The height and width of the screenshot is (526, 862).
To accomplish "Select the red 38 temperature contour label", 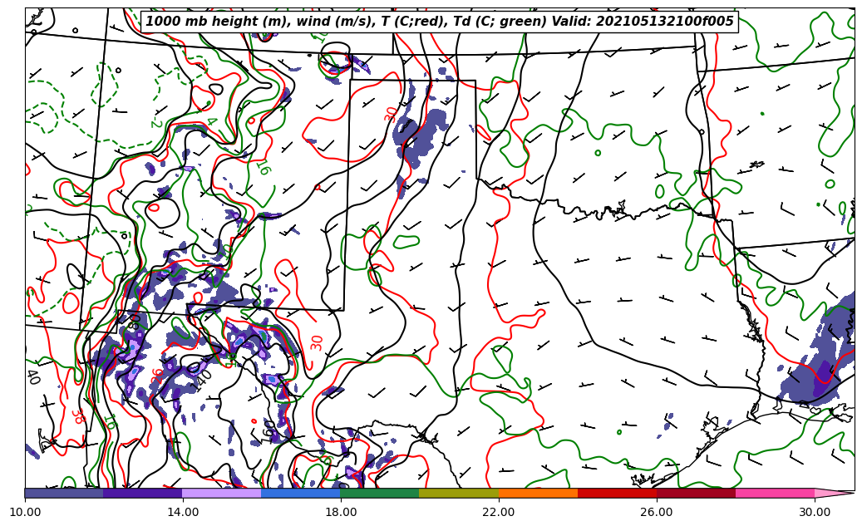I will pos(76,416).
